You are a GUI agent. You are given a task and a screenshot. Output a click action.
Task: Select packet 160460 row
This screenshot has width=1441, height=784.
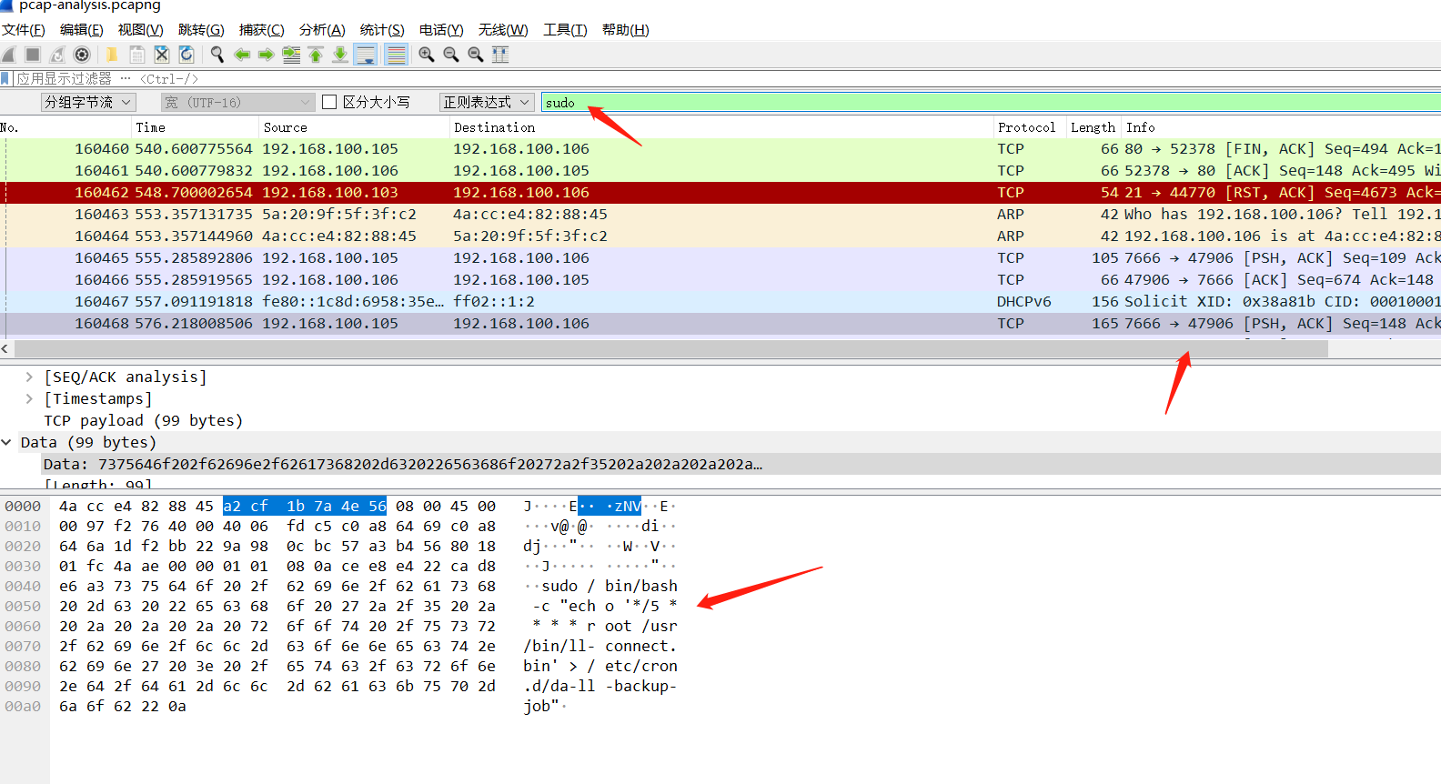(720, 149)
